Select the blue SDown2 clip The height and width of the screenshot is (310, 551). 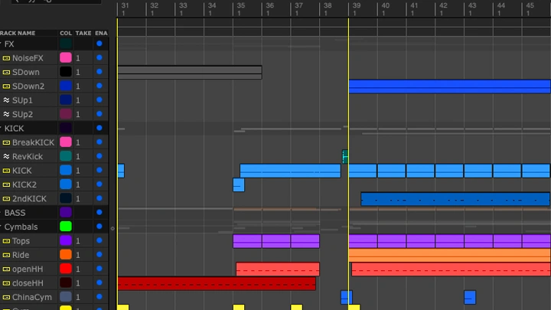pos(449,86)
